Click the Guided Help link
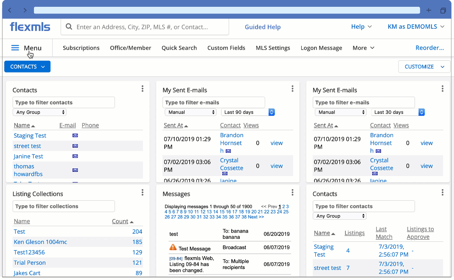The width and height of the screenshot is (454, 280). click(263, 27)
